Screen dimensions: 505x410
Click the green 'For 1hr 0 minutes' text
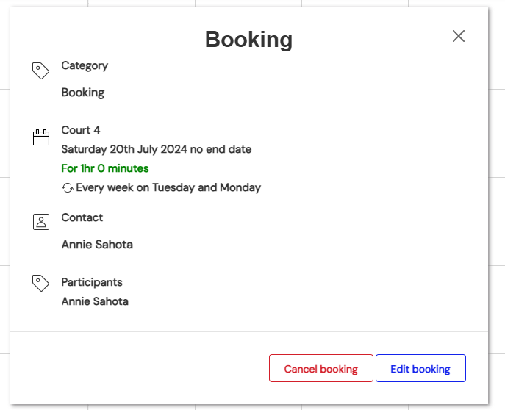105,168
